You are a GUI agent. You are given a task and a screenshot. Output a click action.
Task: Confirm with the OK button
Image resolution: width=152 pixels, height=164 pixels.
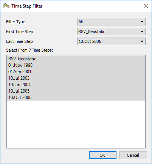click(102, 155)
